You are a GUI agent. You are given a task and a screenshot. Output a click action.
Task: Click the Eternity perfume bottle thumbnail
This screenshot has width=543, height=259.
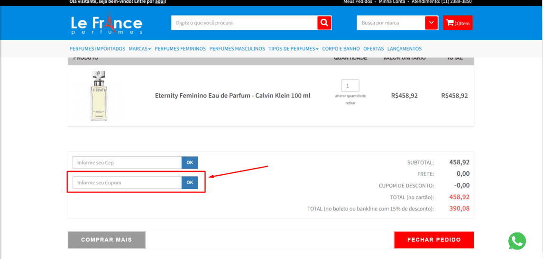coord(99,96)
